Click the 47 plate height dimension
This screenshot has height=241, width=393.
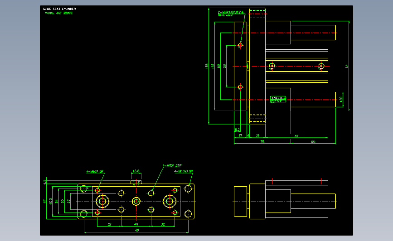pos(44,201)
